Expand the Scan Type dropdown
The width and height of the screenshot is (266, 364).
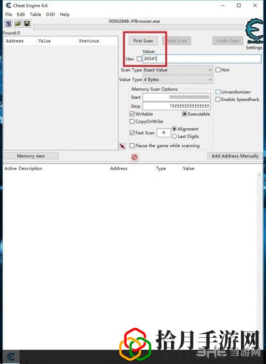point(178,70)
